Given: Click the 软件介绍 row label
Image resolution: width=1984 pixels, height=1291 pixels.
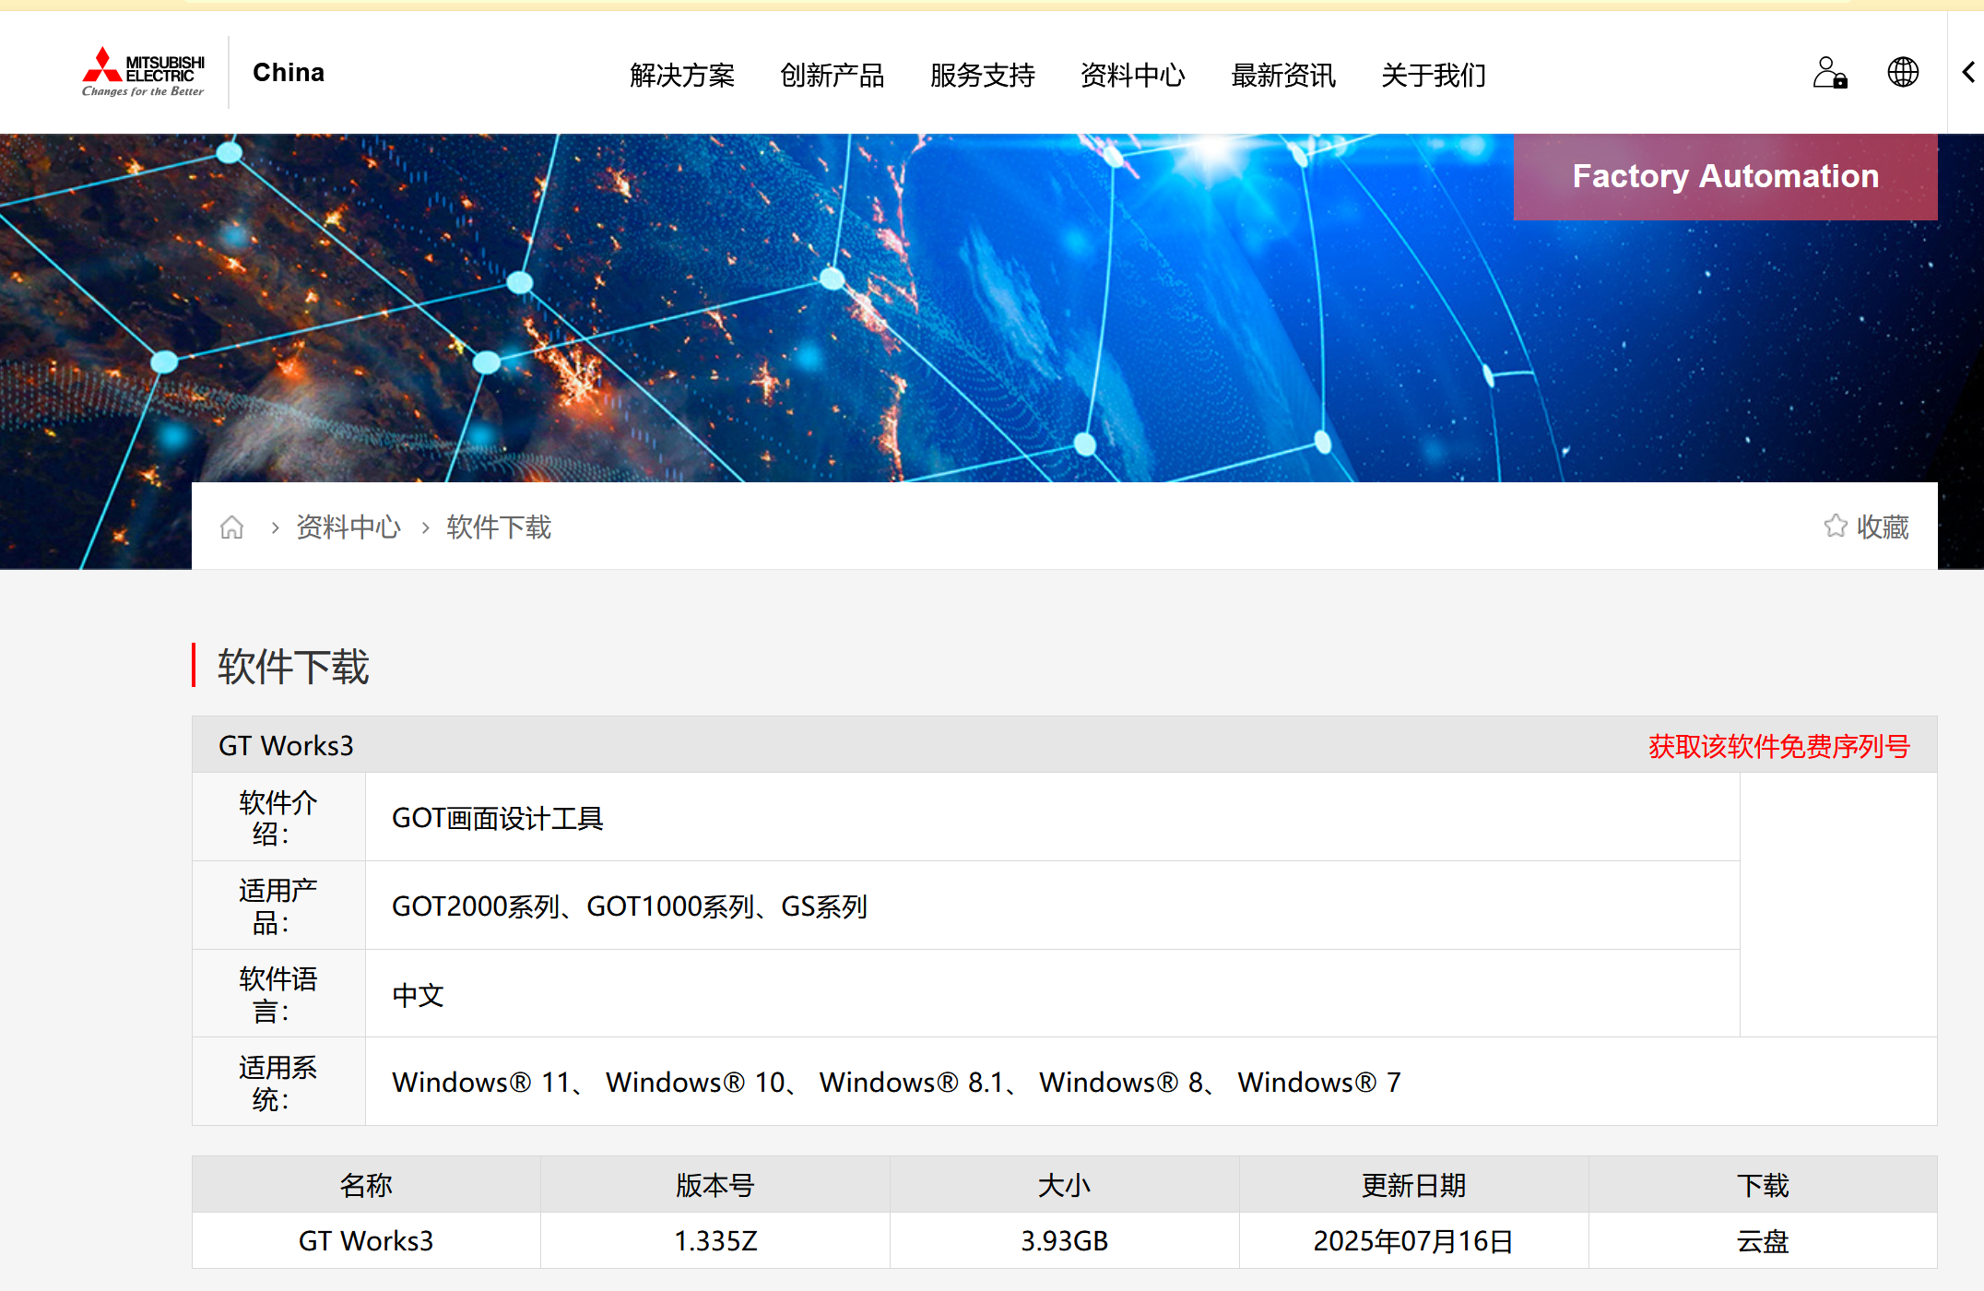Looking at the screenshot, I should pyautogui.click(x=278, y=818).
